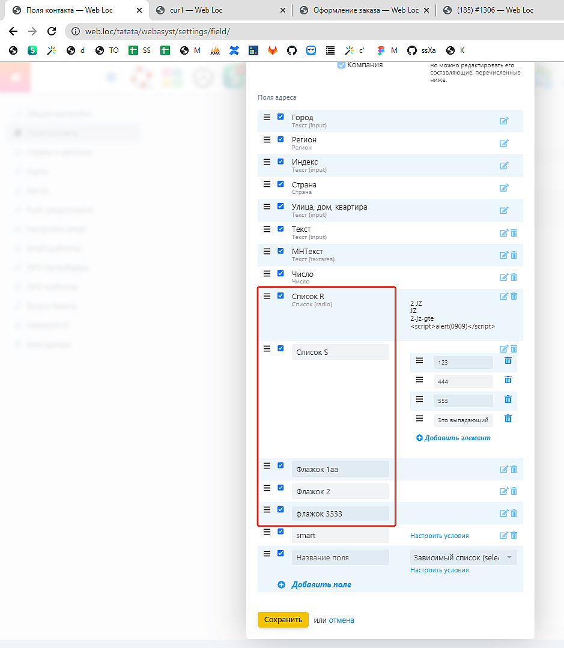This screenshot has height=648, width=564.
Task: Open the Зависимый список type dropdown
Action: 462,558
